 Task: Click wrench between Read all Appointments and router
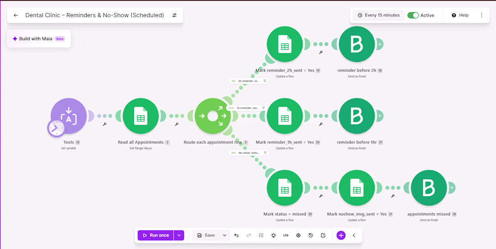177,124
